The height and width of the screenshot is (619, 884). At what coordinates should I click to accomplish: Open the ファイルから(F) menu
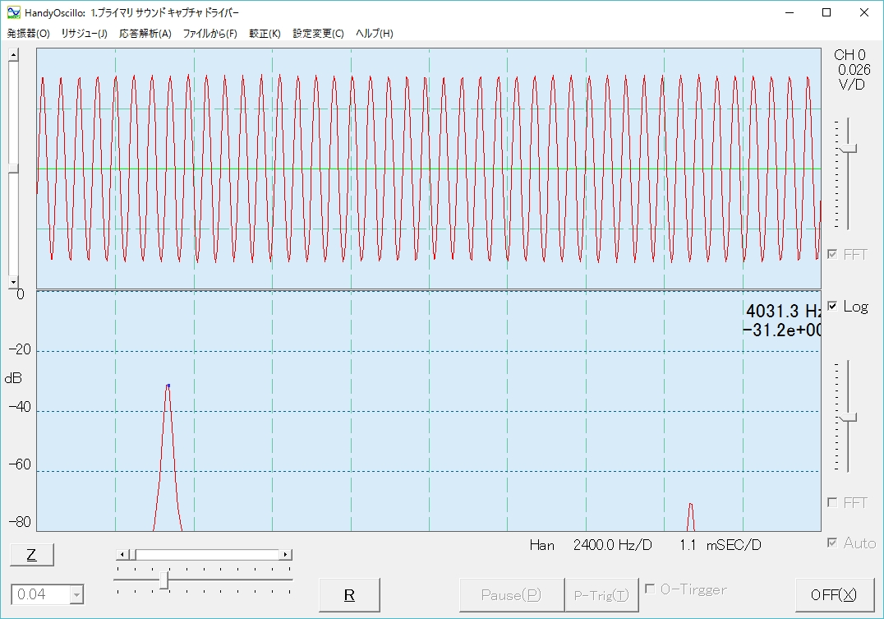pyautogui.click(x=209, y=33)
